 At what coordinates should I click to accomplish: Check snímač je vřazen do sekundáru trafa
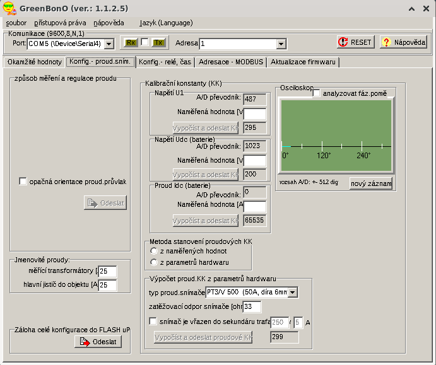coord(153,322)
